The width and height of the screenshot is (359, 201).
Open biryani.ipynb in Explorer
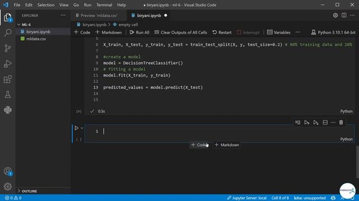click(38, 32)
